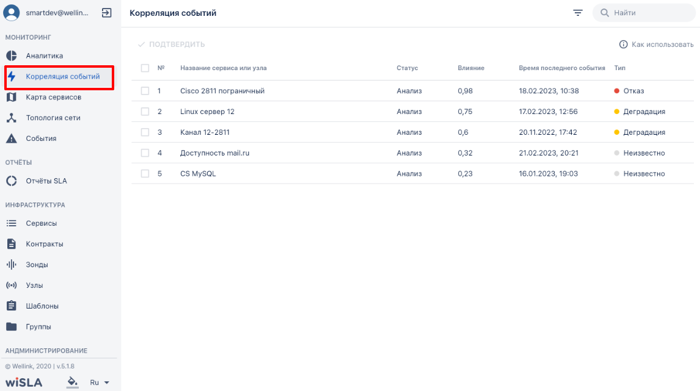Image resolution: width=700 pixels, height=391 pixels.
Task: Click the clipboard icon for Шаблоны
Action: coord(12,306)
